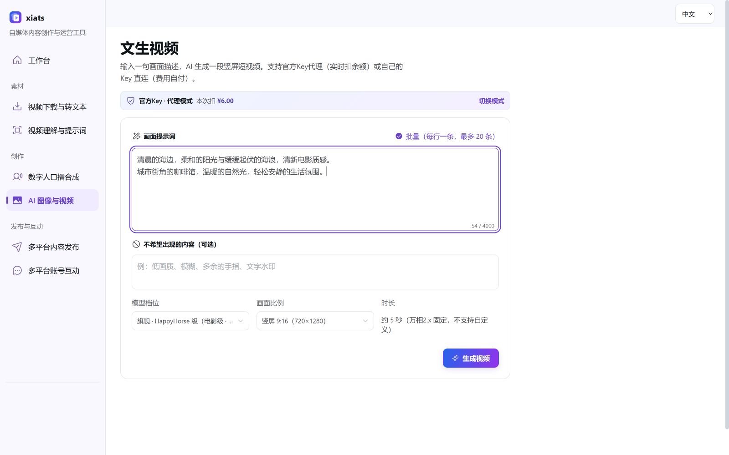Click the speaking-person icon beside 数字人口播合成
Viewport: 729px width, 455px height.
17,177
